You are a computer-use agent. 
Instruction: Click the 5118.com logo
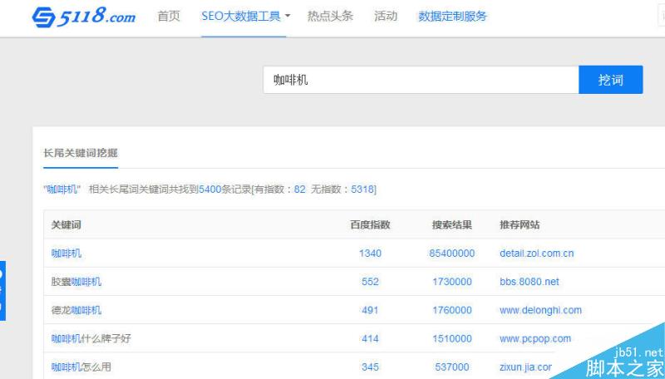click(83, 17)
